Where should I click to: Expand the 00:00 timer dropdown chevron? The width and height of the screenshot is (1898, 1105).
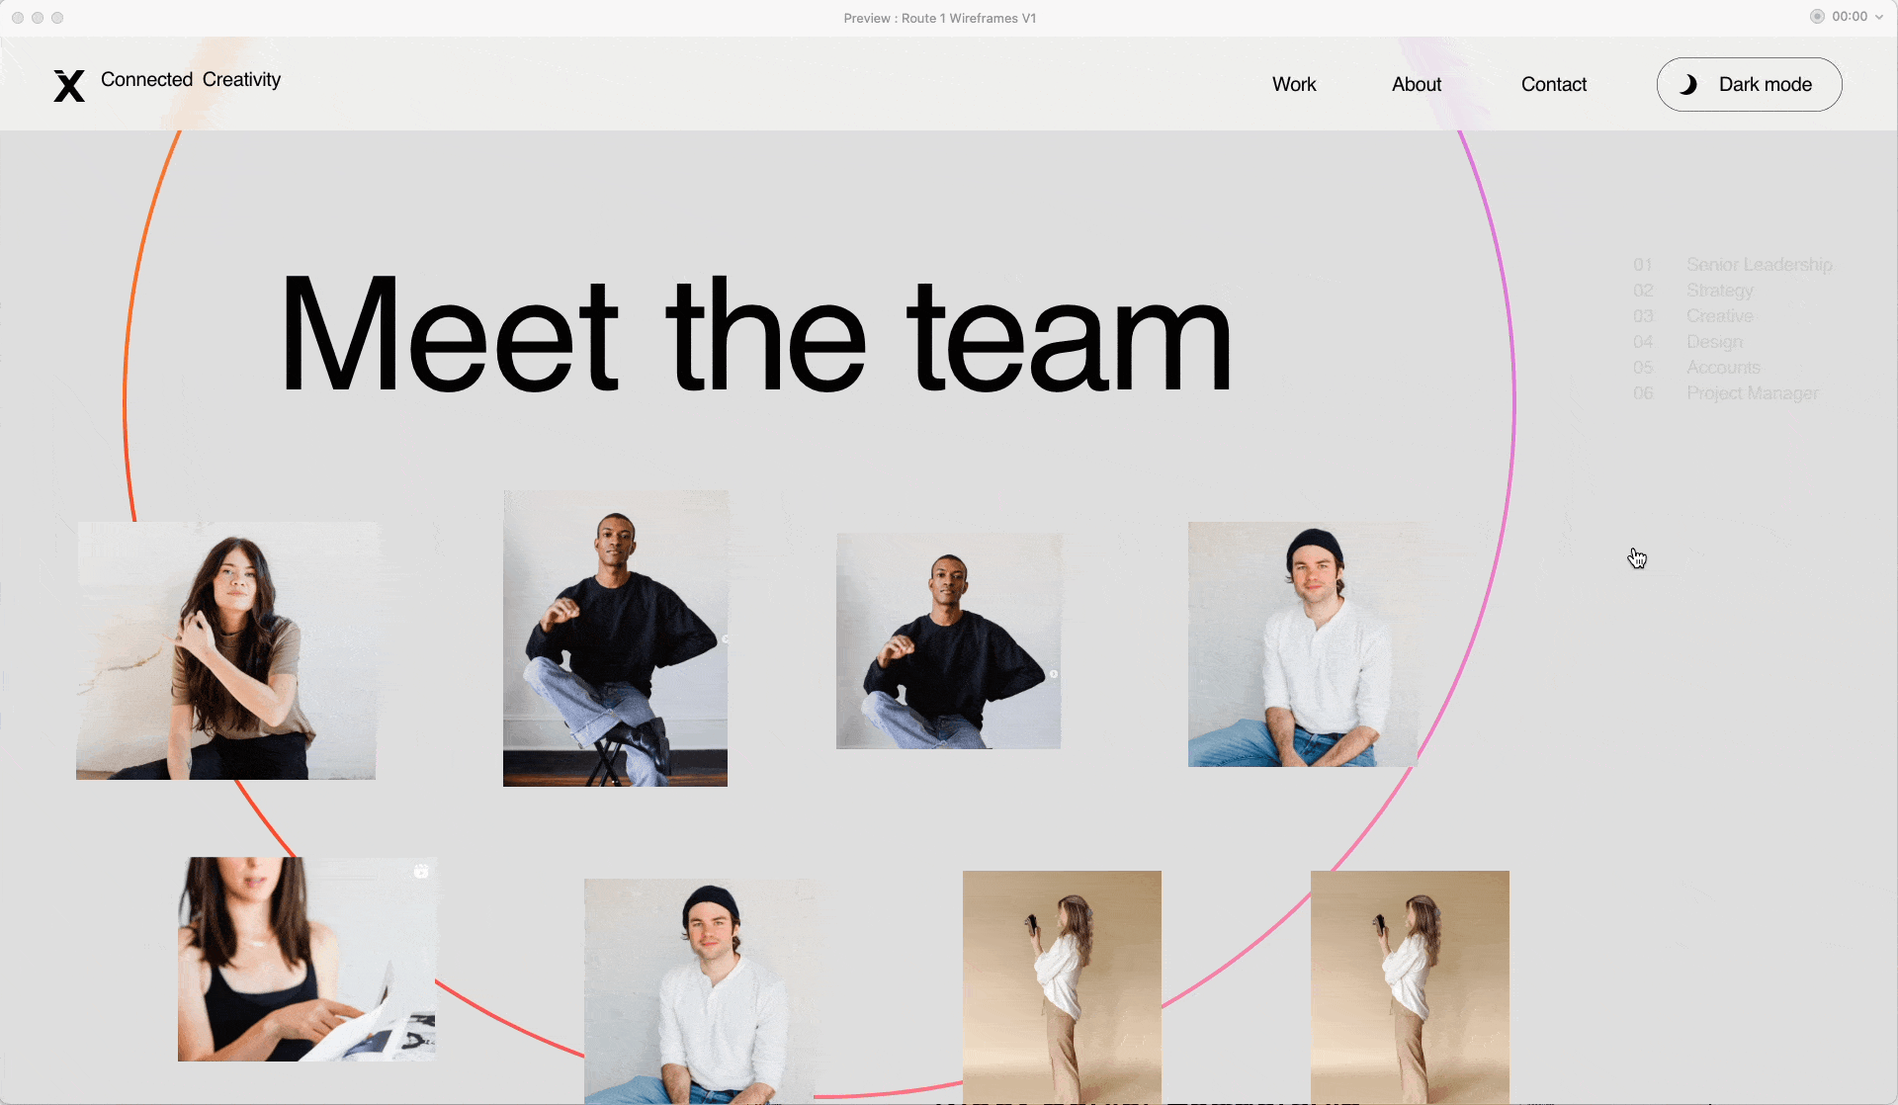1879,17
